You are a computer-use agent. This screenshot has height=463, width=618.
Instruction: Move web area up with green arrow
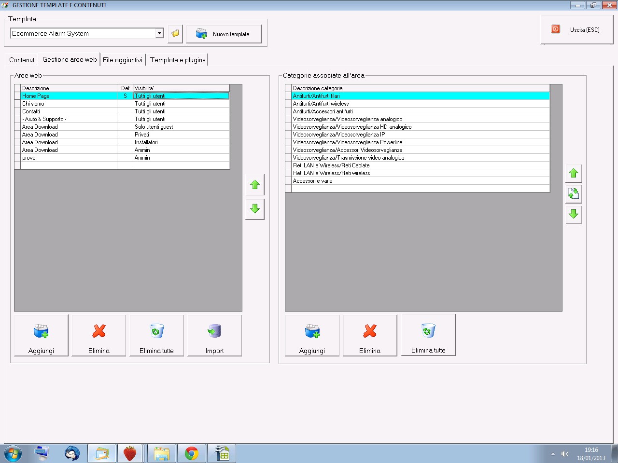coord(255,185)
